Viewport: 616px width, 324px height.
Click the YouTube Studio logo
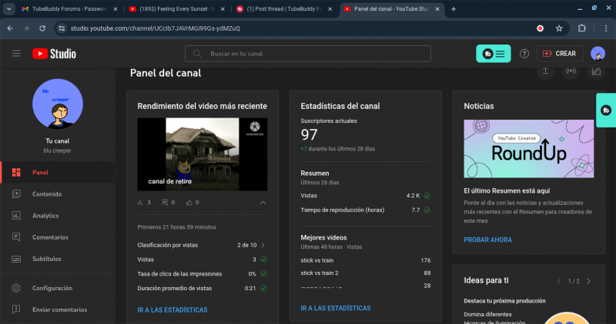[54, 54]
